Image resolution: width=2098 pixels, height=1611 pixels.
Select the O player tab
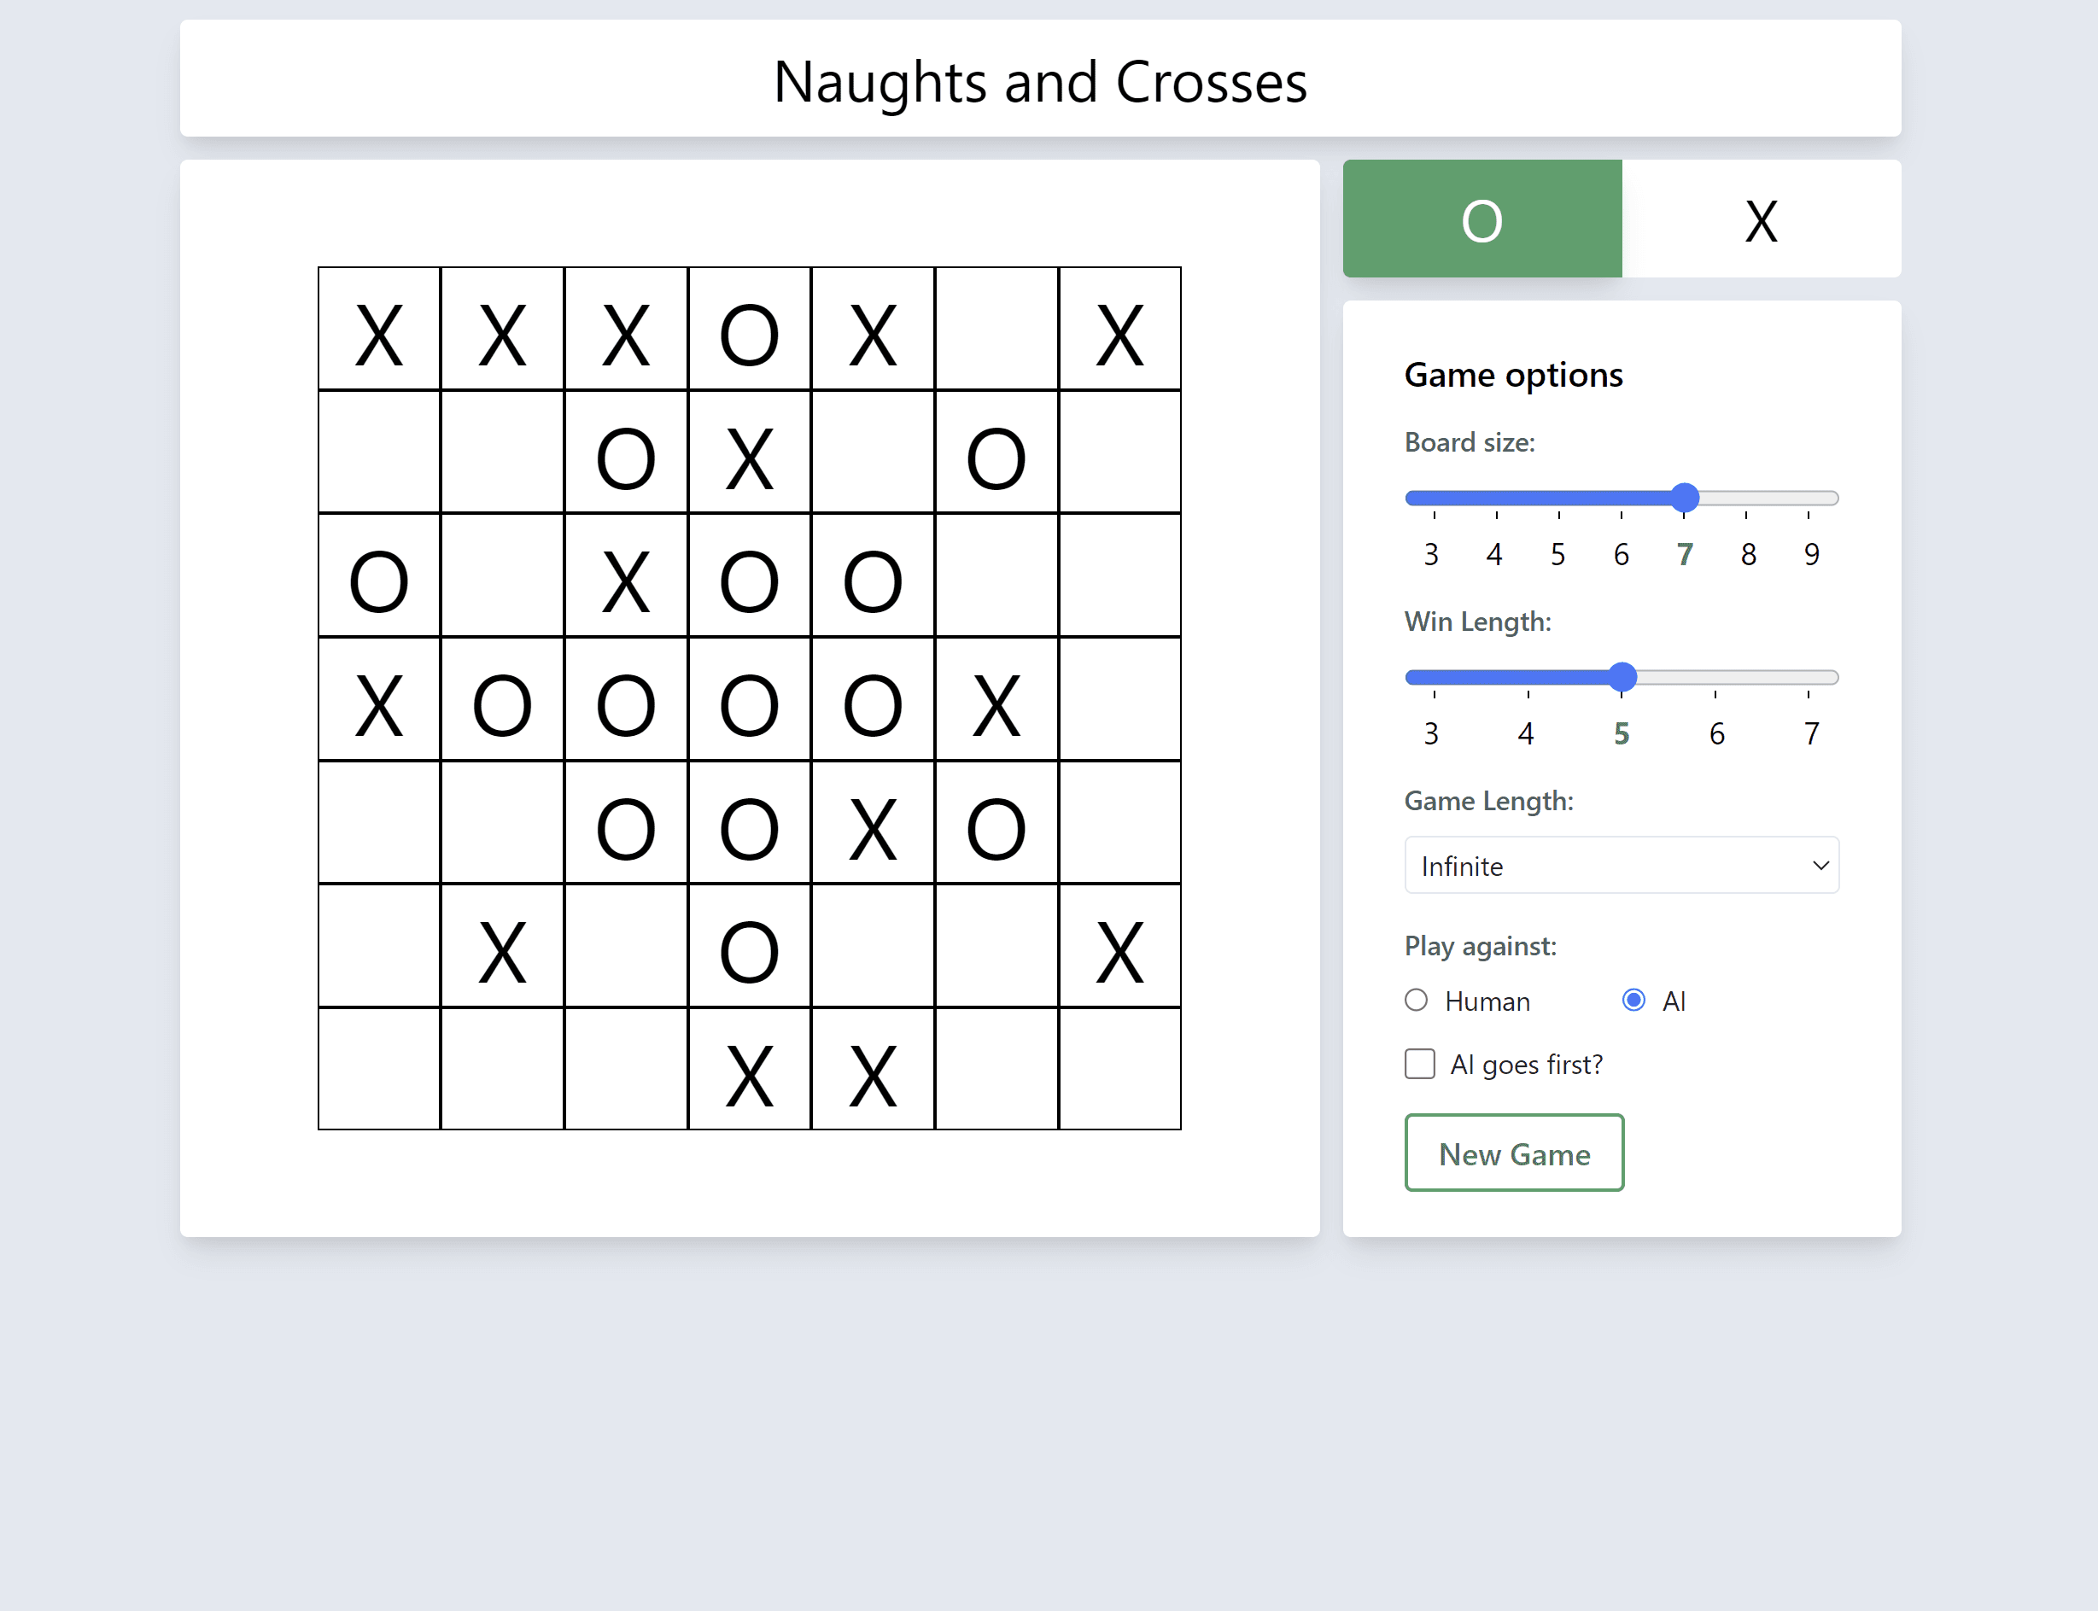(1481, 219)
